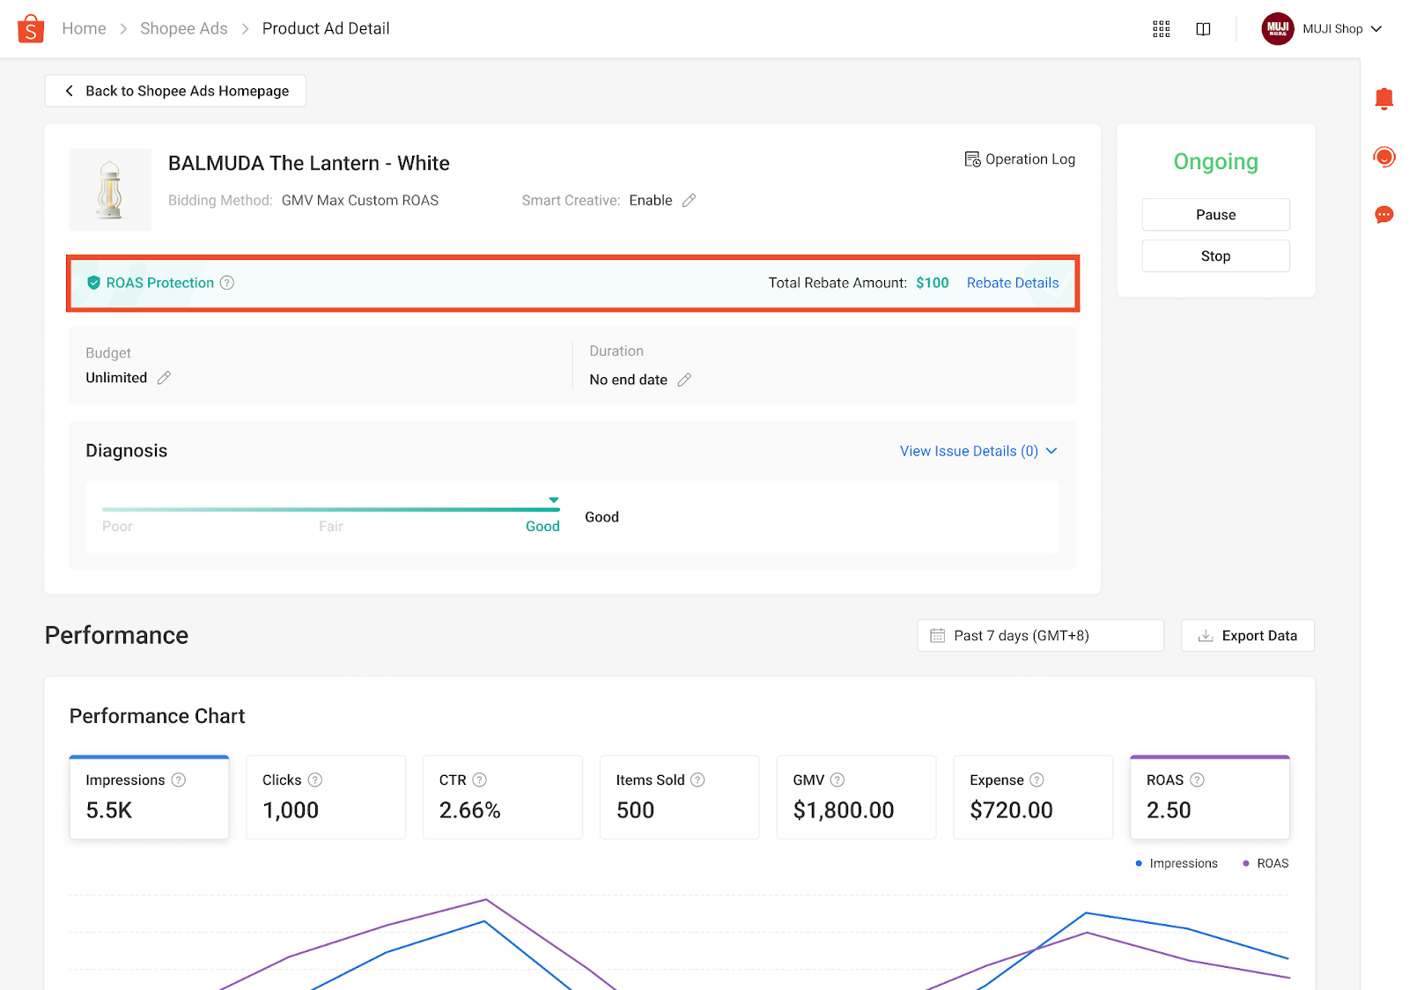Open ROAS Protection help tooltip icon
Screen dimensions: 1409x990
(227, 283)
